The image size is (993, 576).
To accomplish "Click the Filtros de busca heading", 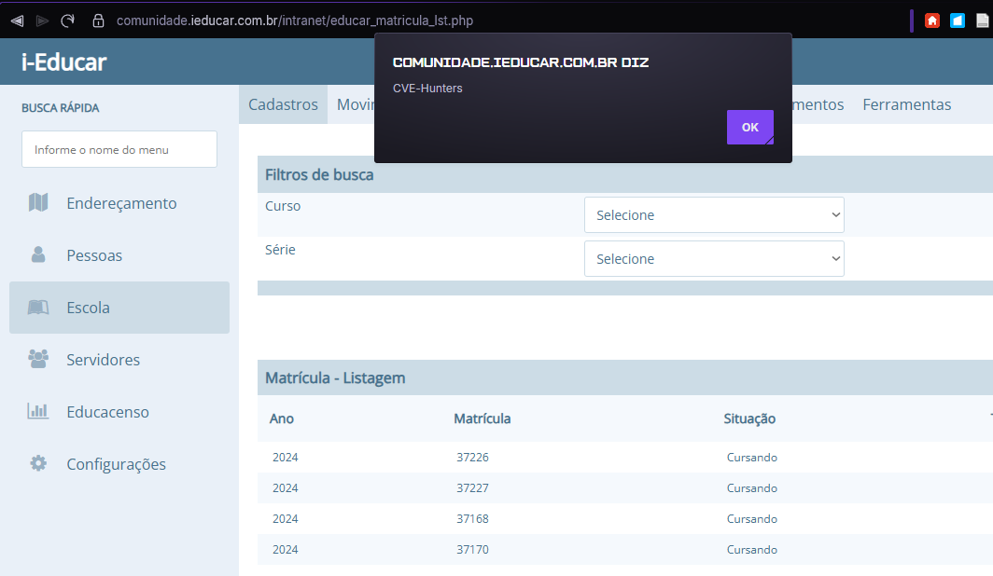I will (319, 174).
